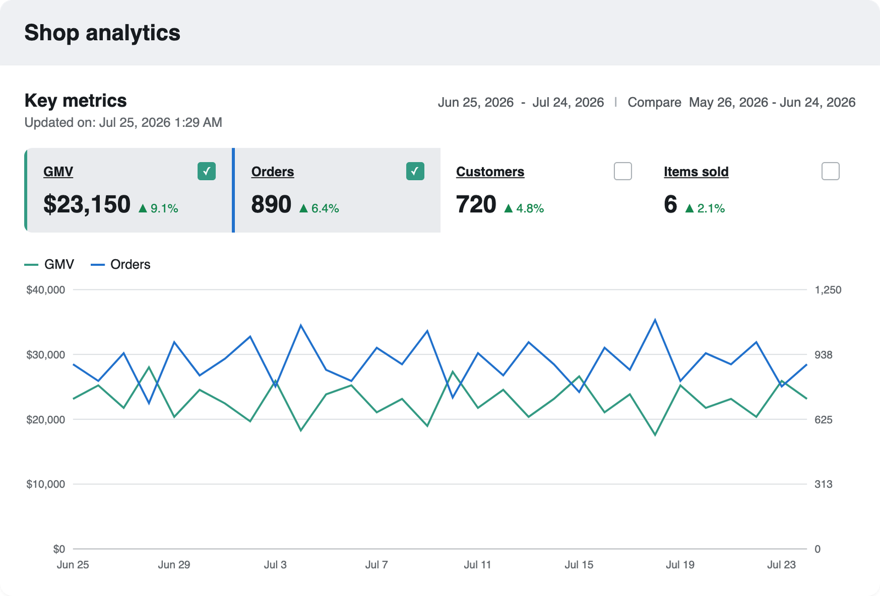
Task: Click the $10,000 axis label
Action: tap(46, 484)
